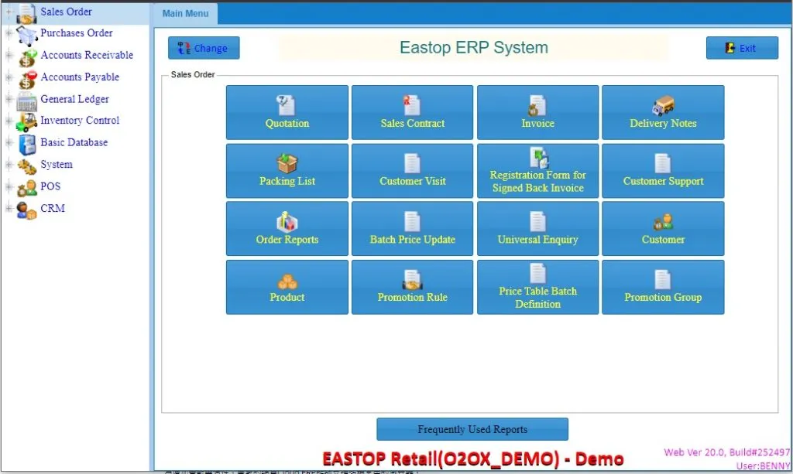The width and height of the screenshot is (793, 474).
Task: Select CRM in the sidebar tree
Action: (x=53, y=208)
